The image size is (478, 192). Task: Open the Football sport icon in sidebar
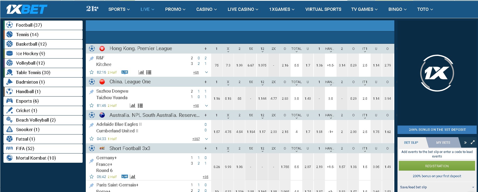[x=10, y=25]
